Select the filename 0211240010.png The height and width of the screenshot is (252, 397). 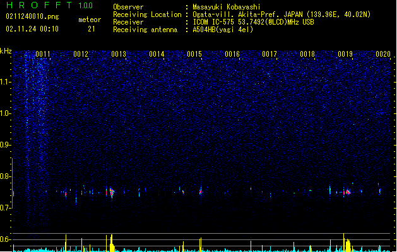[x=32, y=16]
